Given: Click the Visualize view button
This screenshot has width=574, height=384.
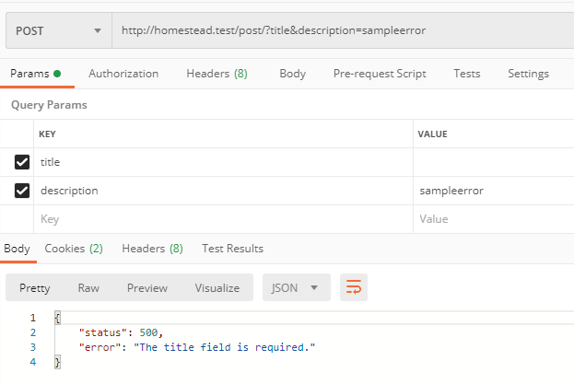Looking at the screenshot, I should pos(217,287).
